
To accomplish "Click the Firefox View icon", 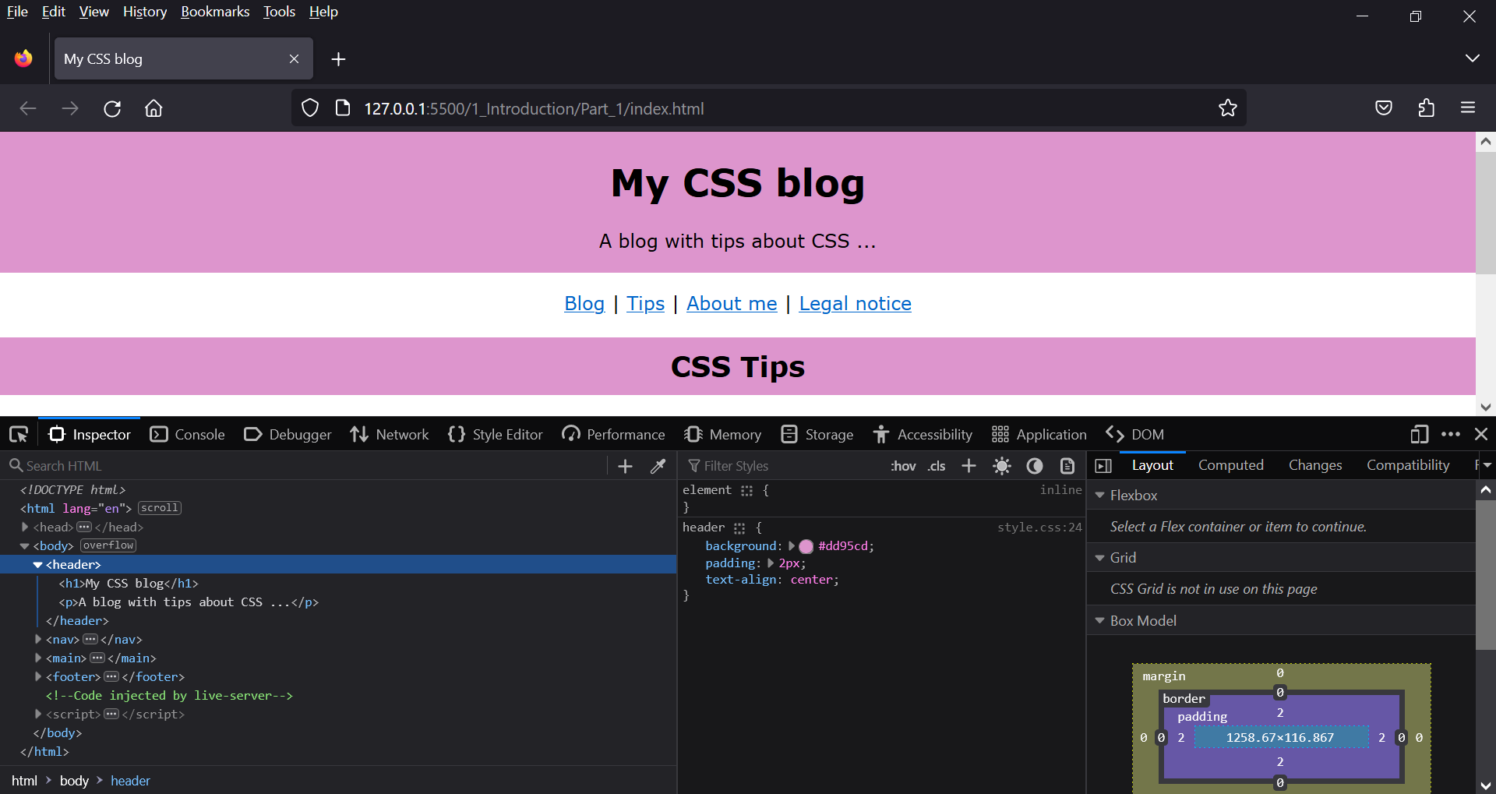I will point(23,58).
